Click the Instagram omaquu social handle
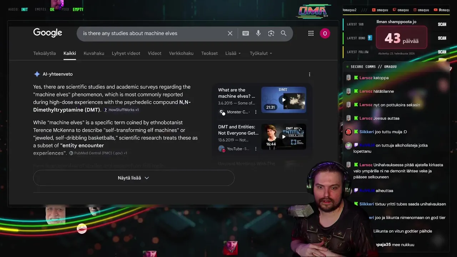 pos(421,10)
